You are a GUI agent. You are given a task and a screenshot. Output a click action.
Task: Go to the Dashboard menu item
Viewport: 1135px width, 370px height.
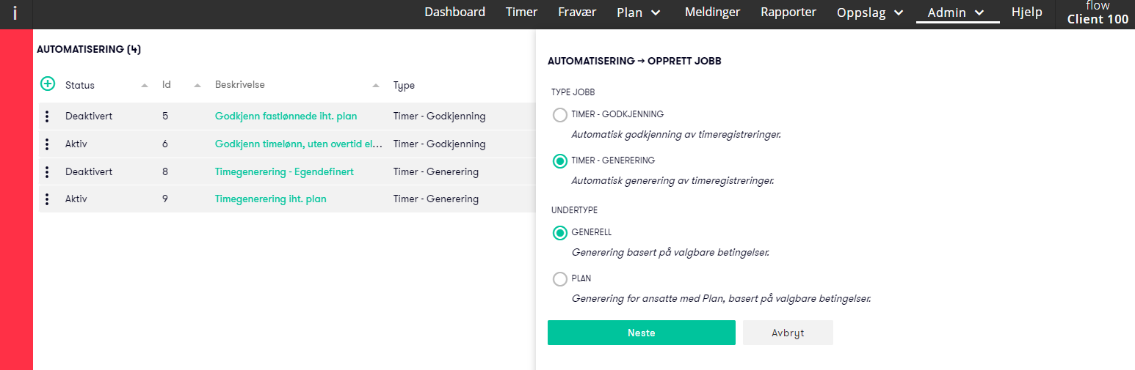click(455, 12)
